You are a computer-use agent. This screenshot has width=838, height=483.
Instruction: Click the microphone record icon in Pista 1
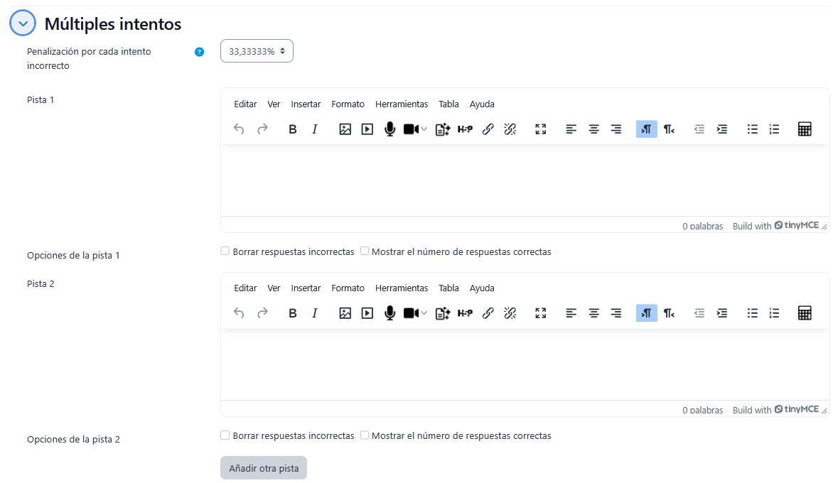coord(390,129)
